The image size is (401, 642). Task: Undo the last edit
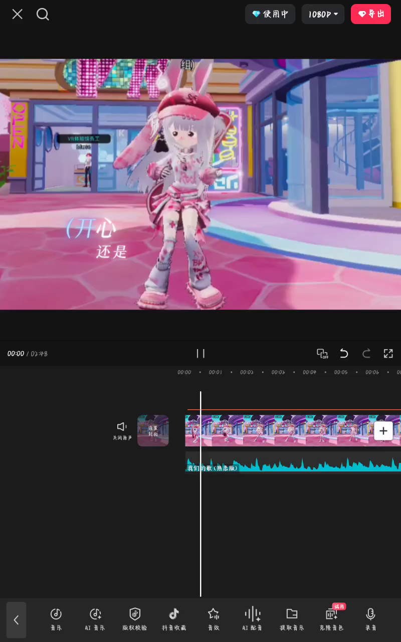click(344, 354)
